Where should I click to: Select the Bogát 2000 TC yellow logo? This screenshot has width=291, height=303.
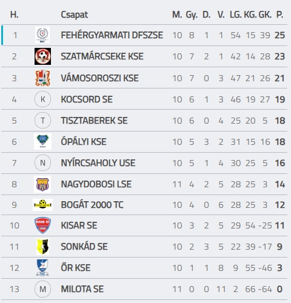click(x=42, y=205)
